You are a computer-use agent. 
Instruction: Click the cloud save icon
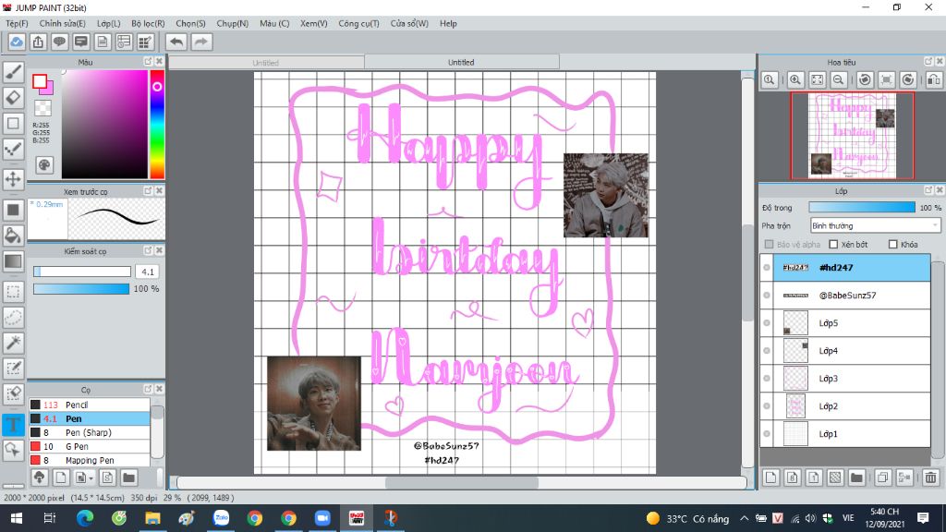point(17,42)
